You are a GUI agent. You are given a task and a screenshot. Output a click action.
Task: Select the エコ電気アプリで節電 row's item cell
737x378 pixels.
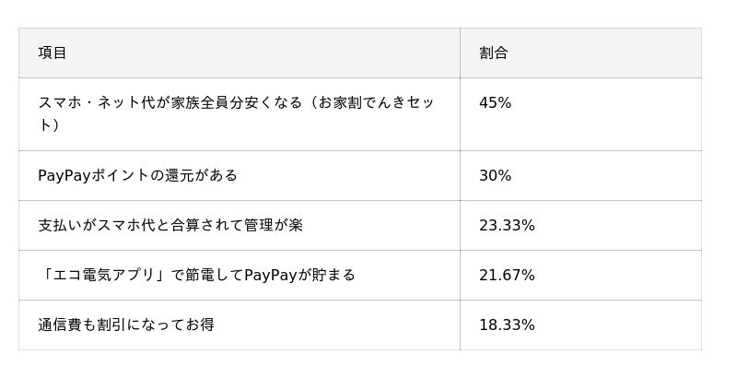pyautogui.click(x=196, y=275)
